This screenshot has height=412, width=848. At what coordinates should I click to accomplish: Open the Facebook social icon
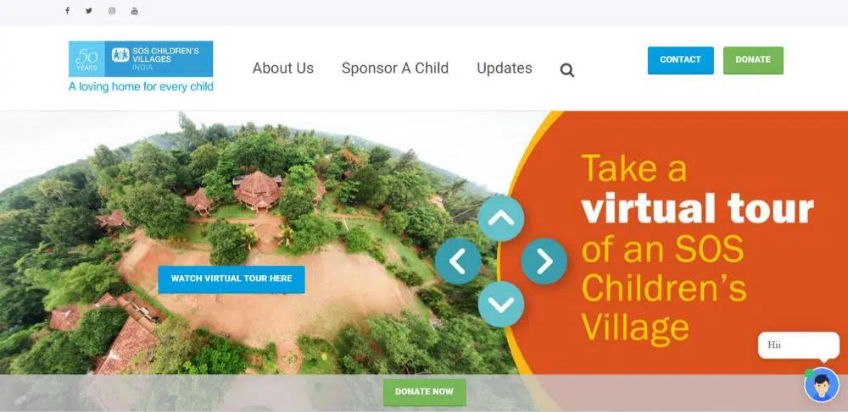click(x=67, y=11)
